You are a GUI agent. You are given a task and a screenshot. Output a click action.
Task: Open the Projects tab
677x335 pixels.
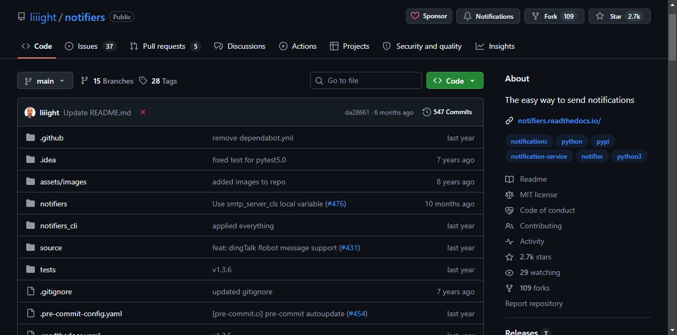pyautogui.click(x=350, y=46)
